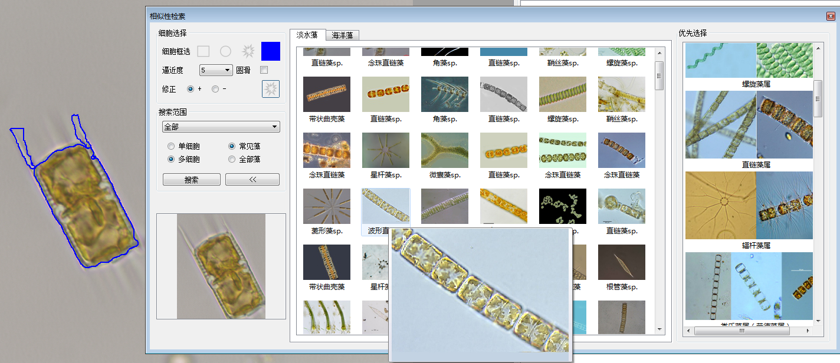The image size is (840, 363).
Task: Select 念珠直链藻 thumbnail with light green background
Action: [x=563, y=150]
